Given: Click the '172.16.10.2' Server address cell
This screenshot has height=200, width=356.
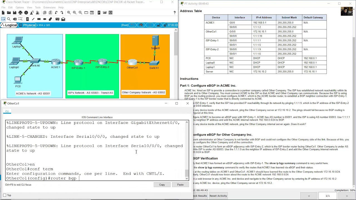Looking at the screenshot, I should coord(264,72).
